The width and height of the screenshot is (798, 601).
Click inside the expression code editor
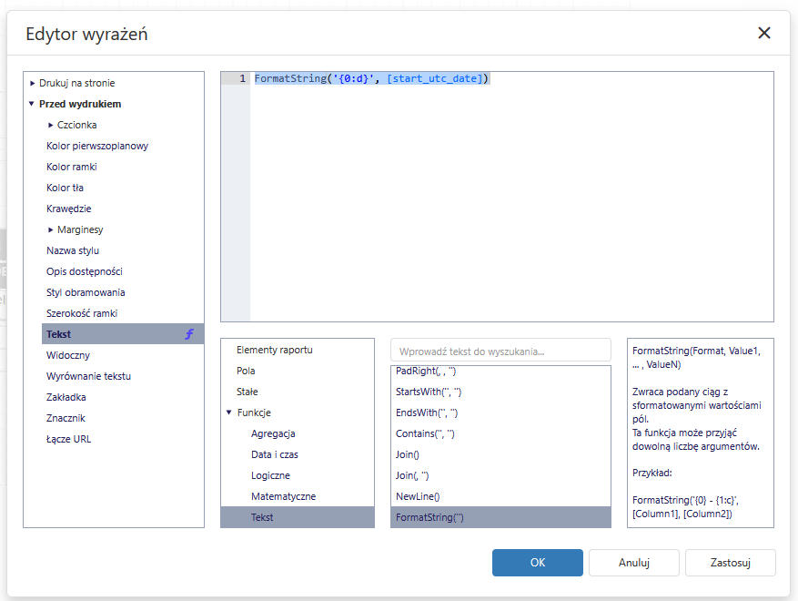pyautogui.click(x=510, y=200)
